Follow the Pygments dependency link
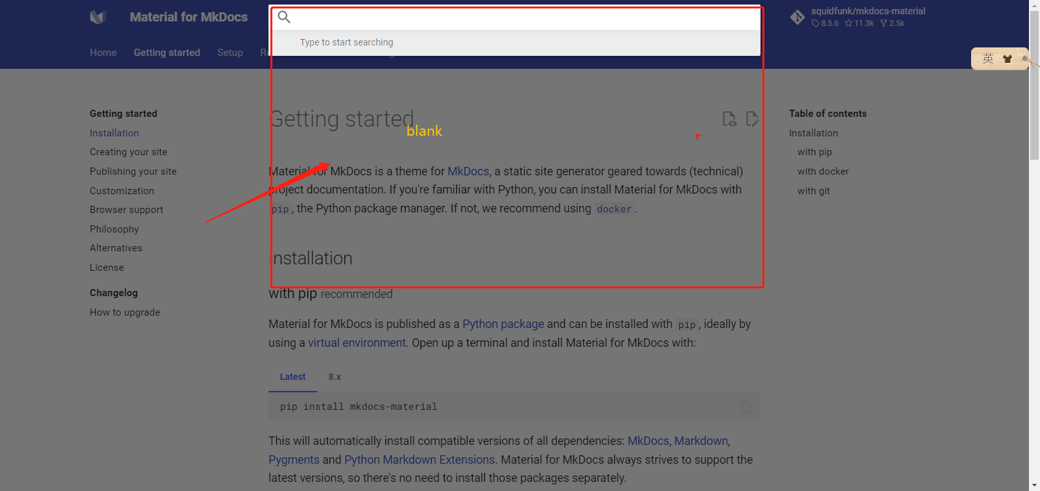 coord(294,460)
